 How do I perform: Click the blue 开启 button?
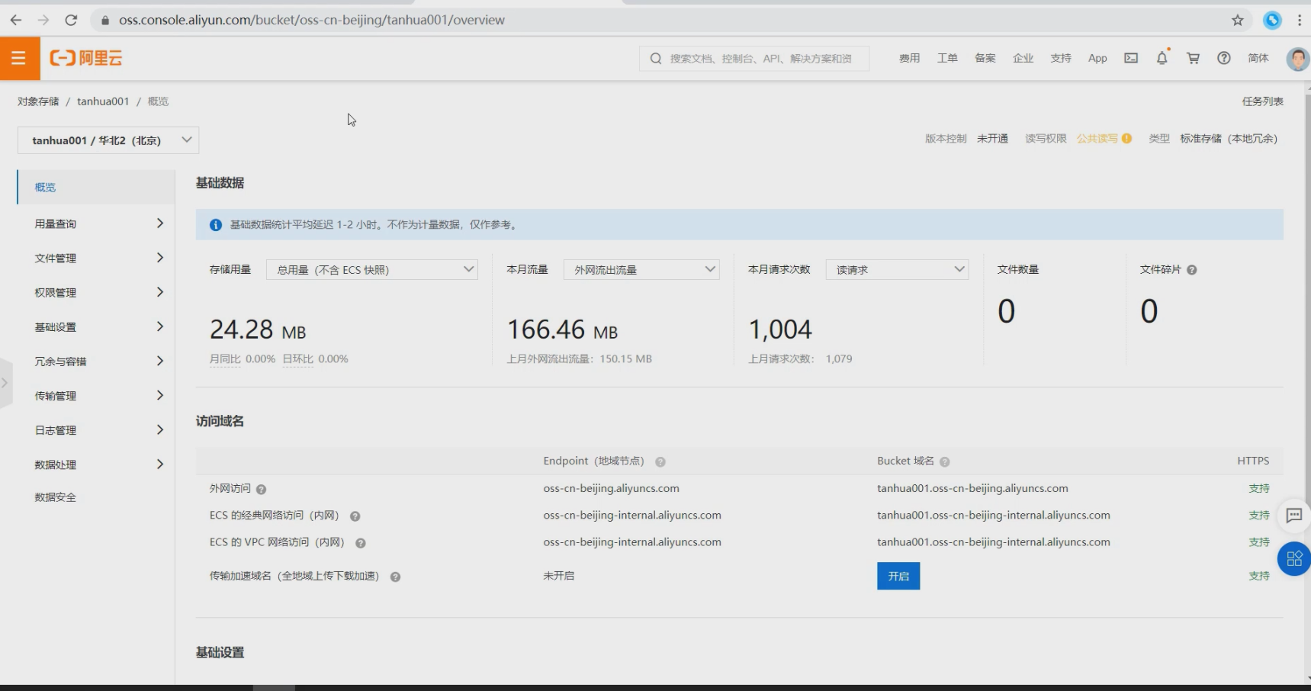click(898, 576)
